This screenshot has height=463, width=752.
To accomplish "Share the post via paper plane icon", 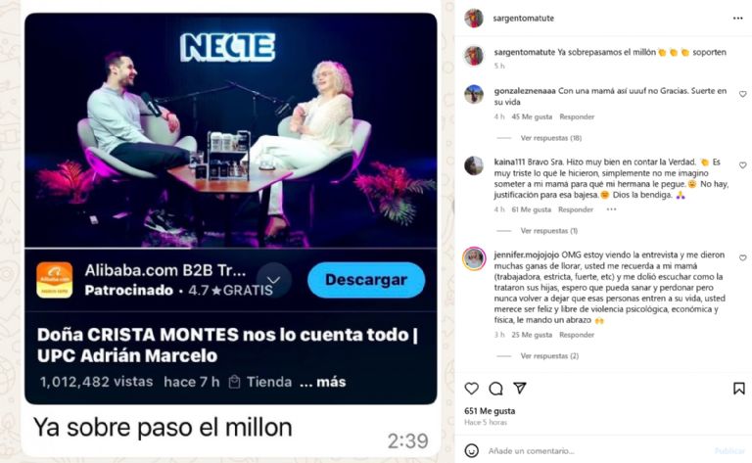I will tap(520, 388).
